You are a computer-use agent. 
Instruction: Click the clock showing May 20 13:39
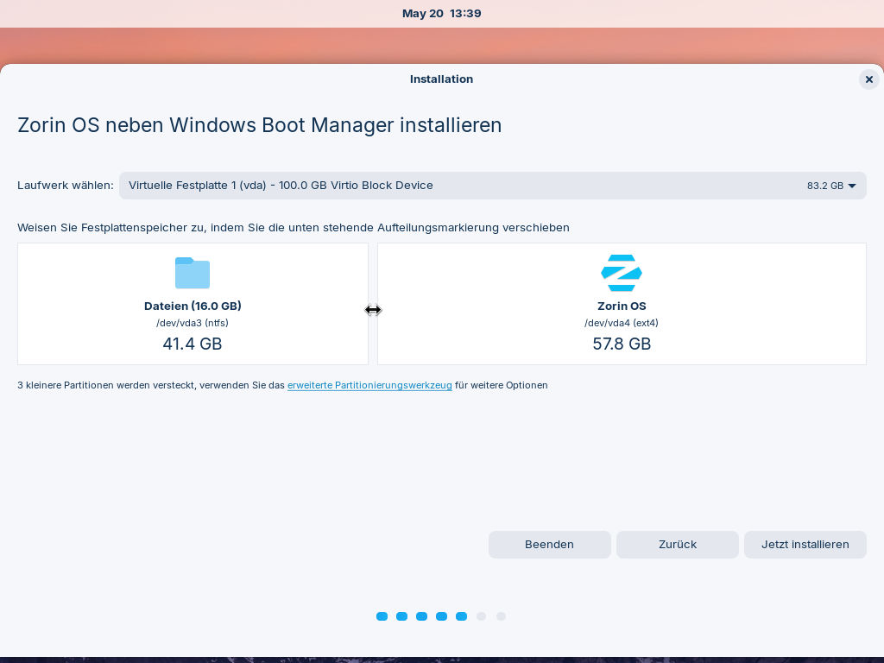click(x=441, y=14)
